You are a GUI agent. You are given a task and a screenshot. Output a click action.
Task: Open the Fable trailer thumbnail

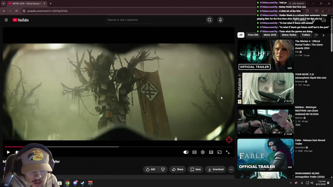point(265,155)
